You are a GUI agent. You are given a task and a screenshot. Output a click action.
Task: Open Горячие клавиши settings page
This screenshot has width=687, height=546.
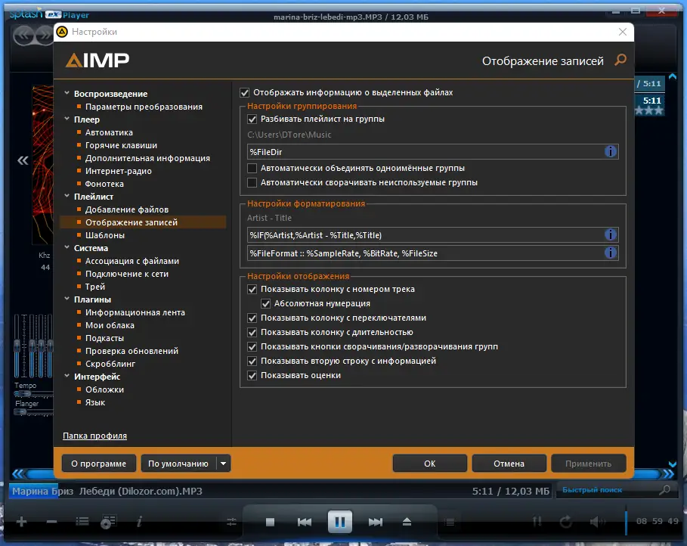pos(121,145)
